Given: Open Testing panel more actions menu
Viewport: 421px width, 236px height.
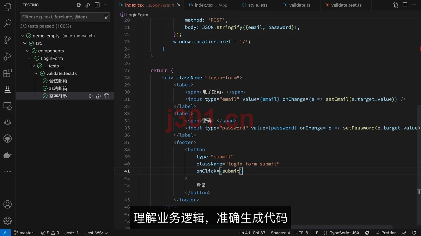Looking at the screenshot, I should coord(106,5).
